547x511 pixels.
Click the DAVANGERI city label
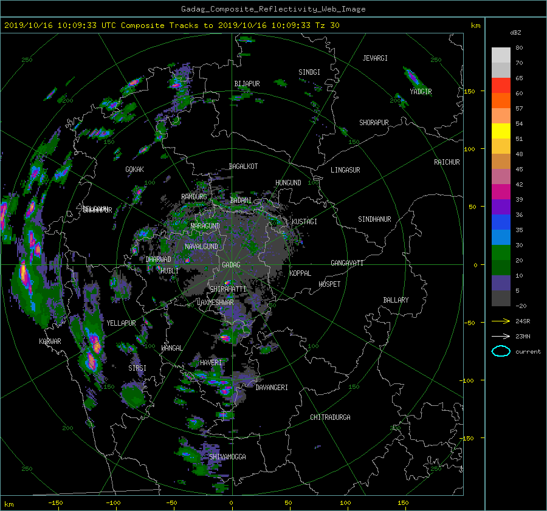(x=272, y=388)
